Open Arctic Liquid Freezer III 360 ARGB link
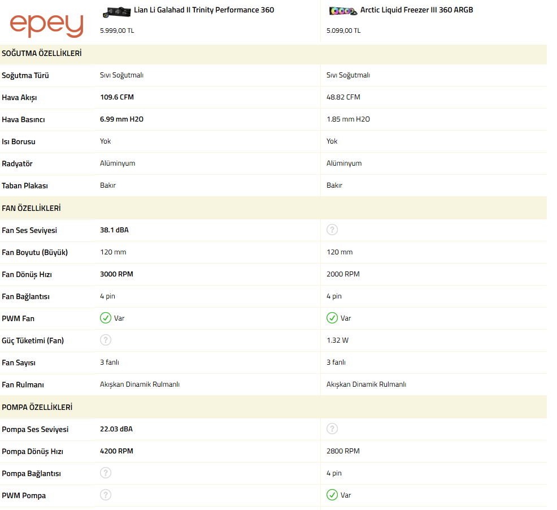The image size is (557, 510). coord(417,10)
